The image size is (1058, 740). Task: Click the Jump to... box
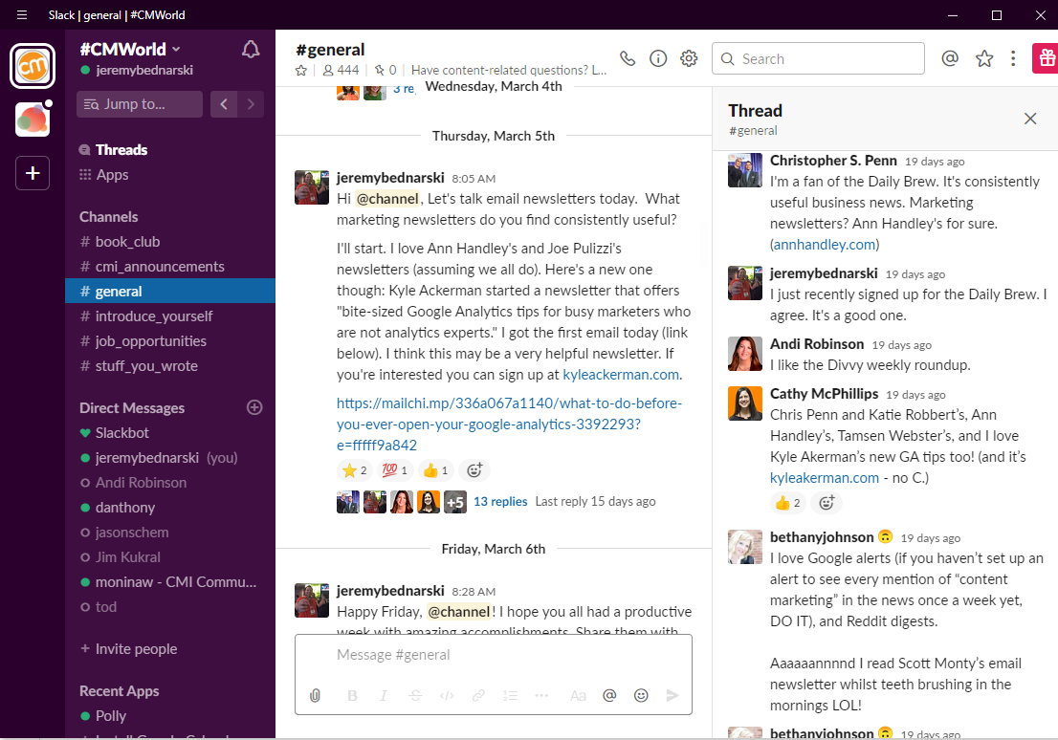(140, 104)
